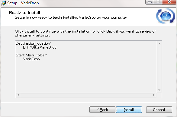Click the horizontal scrollbar track in summary box
The height and width of the screenshot is (117, 177).
86,95
